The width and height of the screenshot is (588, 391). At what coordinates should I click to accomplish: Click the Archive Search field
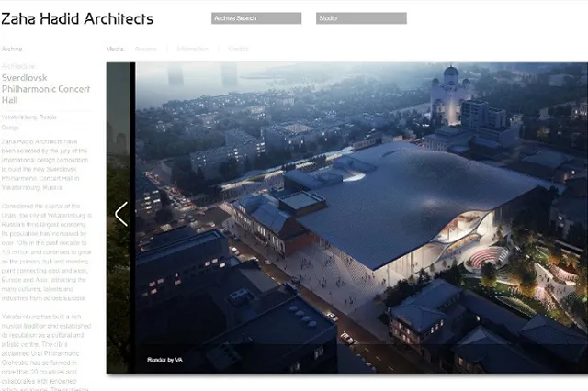point(256,18)
